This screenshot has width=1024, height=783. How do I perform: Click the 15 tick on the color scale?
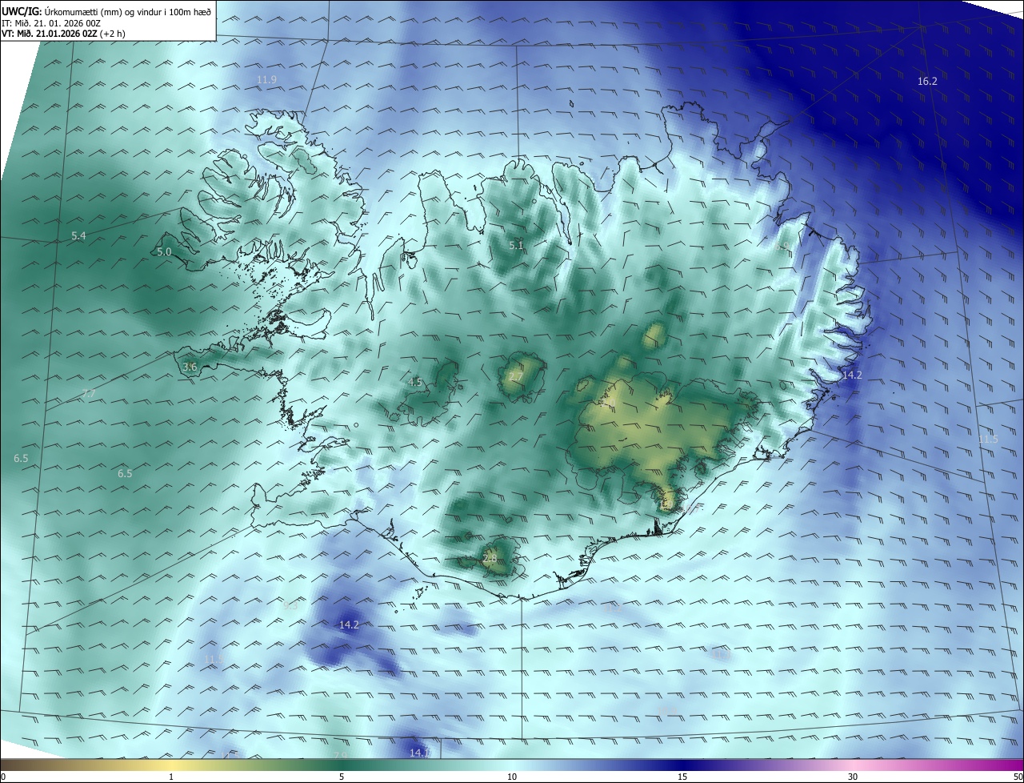coord(682,777)
